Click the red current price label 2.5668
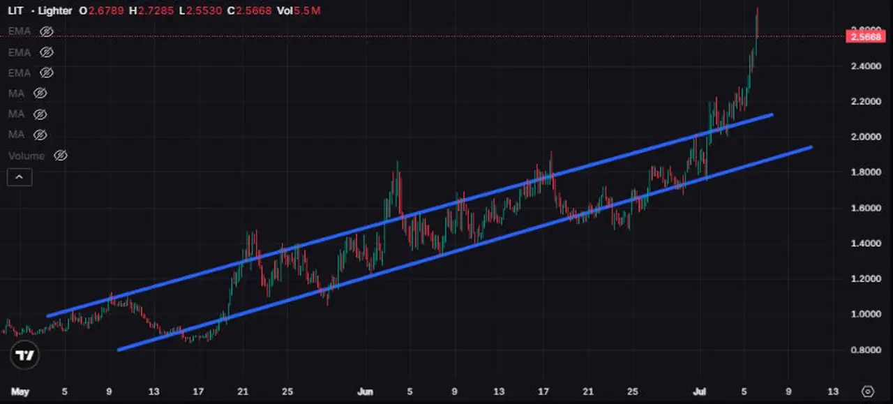 click(x=866, y=36)
